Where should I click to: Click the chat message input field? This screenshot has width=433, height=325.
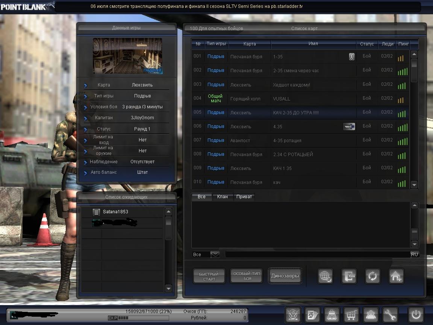[x=316, y=255]
